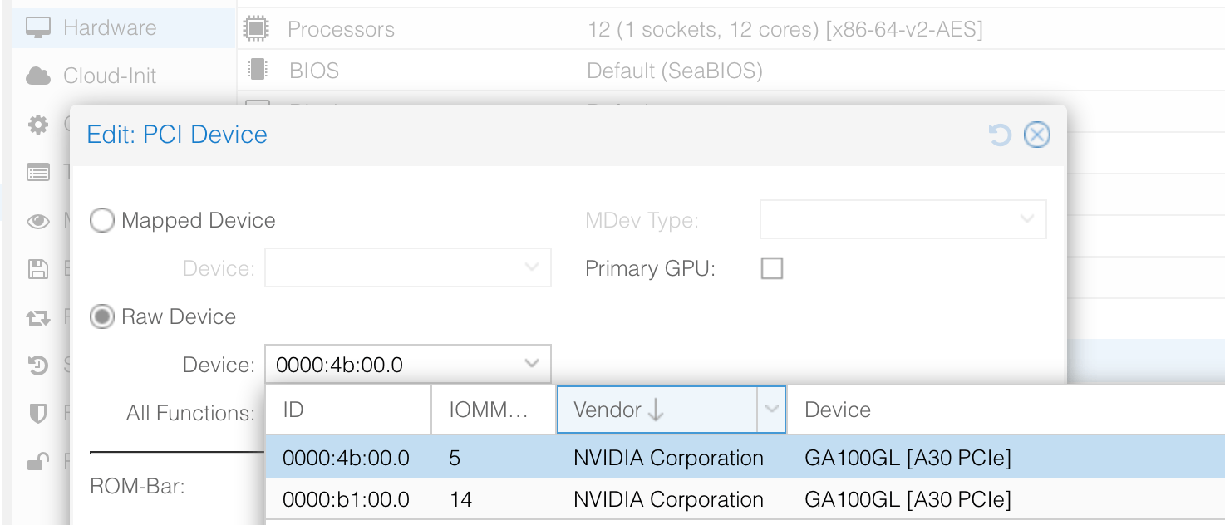Click the Default (SeaBIOS) value
Image resolution: width=1225 pixels, height=525 pixels.
click(x=675, y=71)
